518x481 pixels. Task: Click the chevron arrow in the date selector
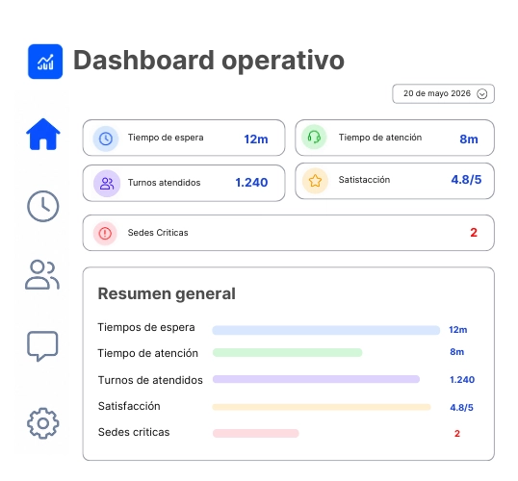(482, 94)
